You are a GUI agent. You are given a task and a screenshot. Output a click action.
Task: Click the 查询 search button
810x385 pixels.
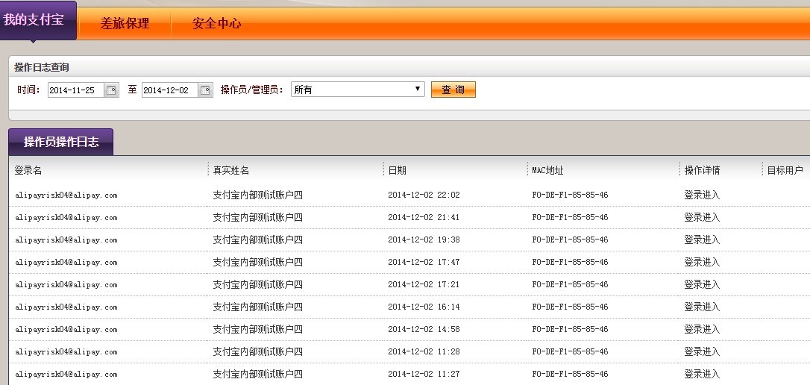coord(453,90)
